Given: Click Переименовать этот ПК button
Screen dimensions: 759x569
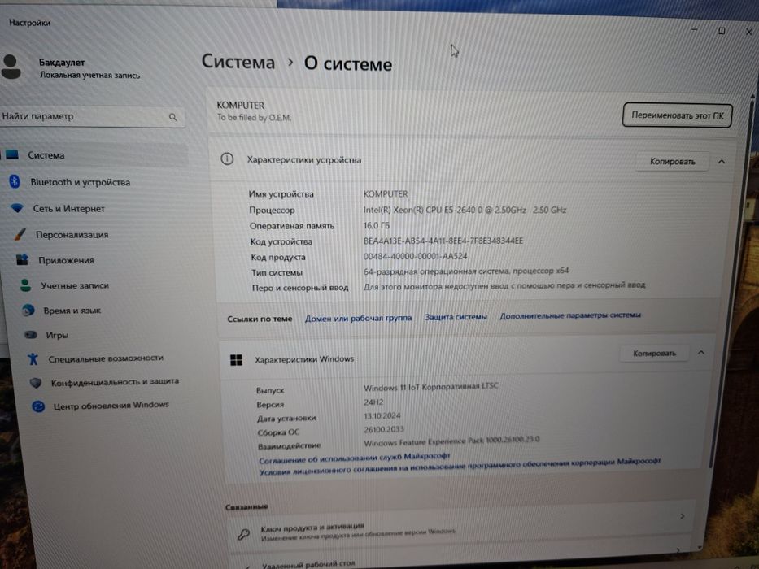Looking at the screenshot, I should (x=677, y=115).
